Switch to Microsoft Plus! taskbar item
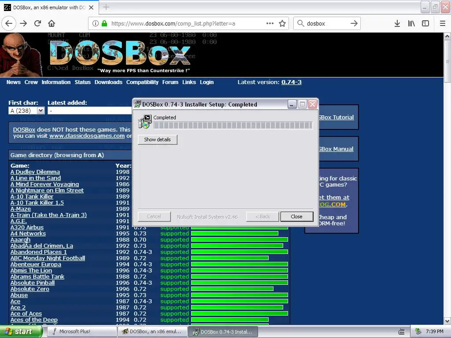This screenshot has width=451, height=338. pos(81,332)
